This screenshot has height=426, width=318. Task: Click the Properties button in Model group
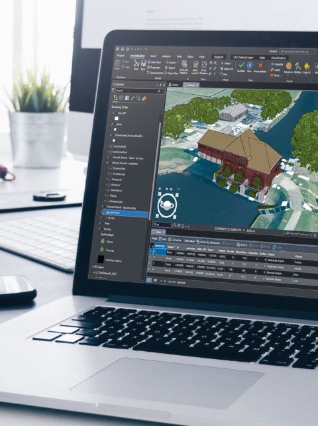pyautogui.click(x=154, y=68)
